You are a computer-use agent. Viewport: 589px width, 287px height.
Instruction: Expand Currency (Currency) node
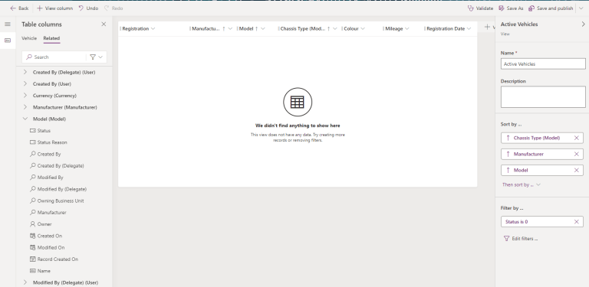click(x=25, y=95)
